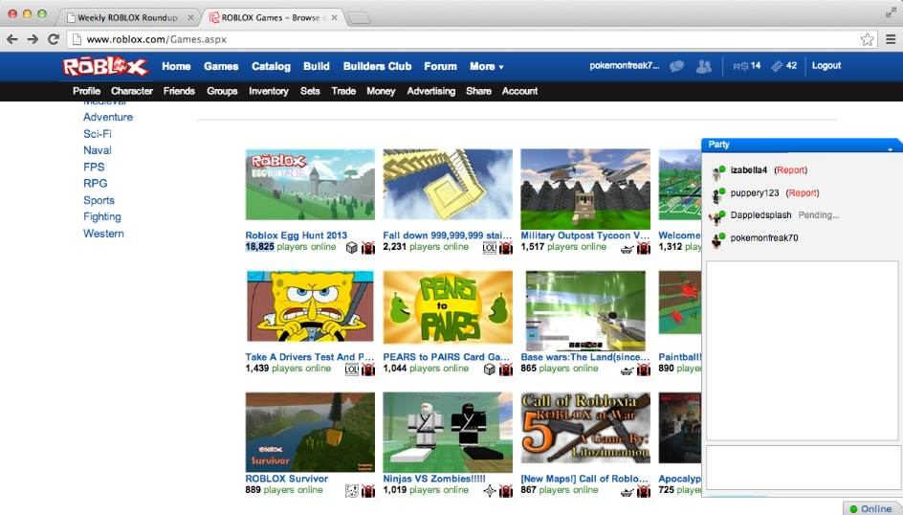Open the SpongeBob Drivers Test thumbnail
This screenshot has width=903, height=515.
310,306
